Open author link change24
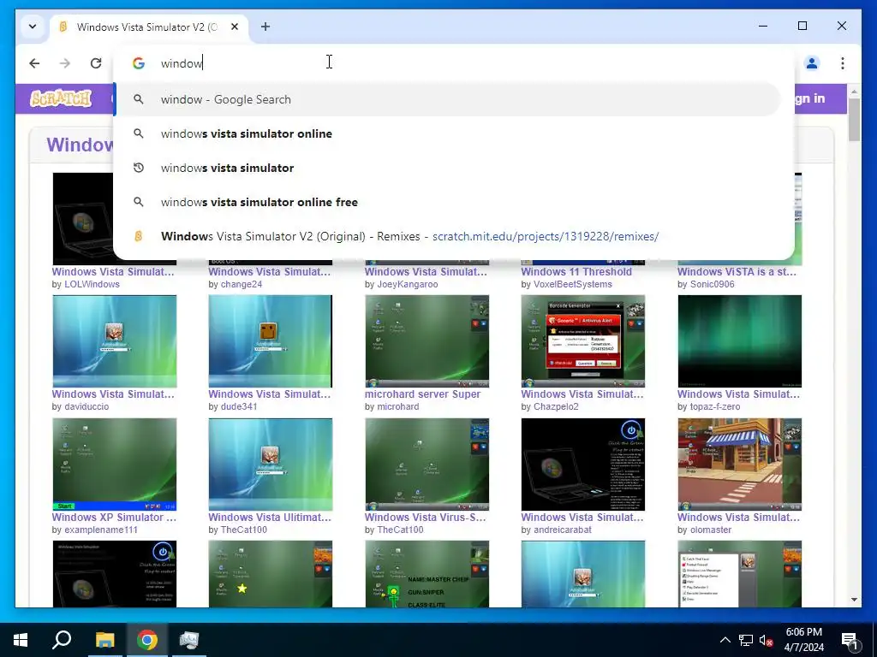The width and height of the screenshot is (877, 657). 241,284
